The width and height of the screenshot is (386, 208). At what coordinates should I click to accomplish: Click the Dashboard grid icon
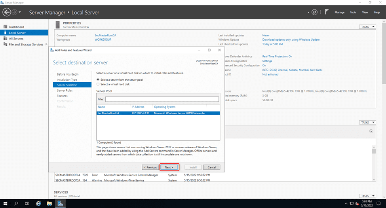click(x=5, y=26)
